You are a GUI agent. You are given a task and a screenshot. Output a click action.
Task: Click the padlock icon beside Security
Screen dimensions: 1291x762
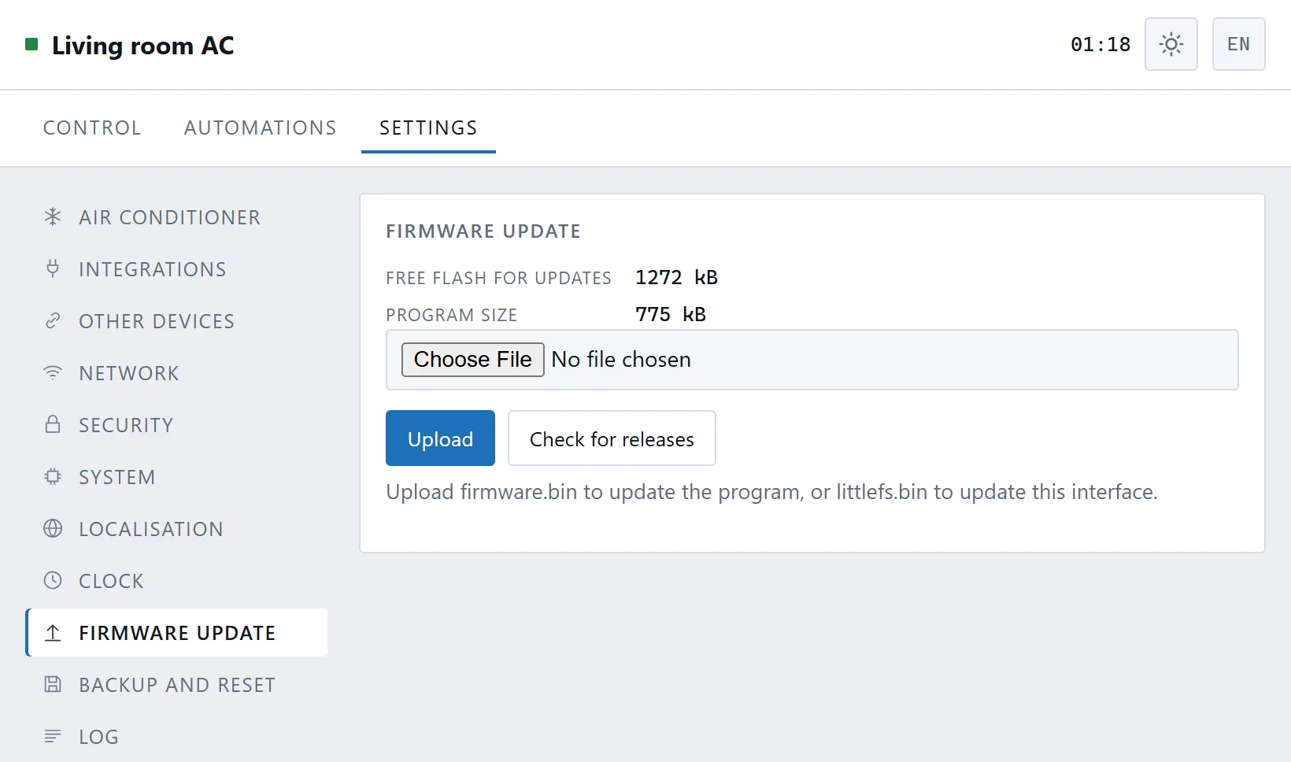click(x=53, y=424)
